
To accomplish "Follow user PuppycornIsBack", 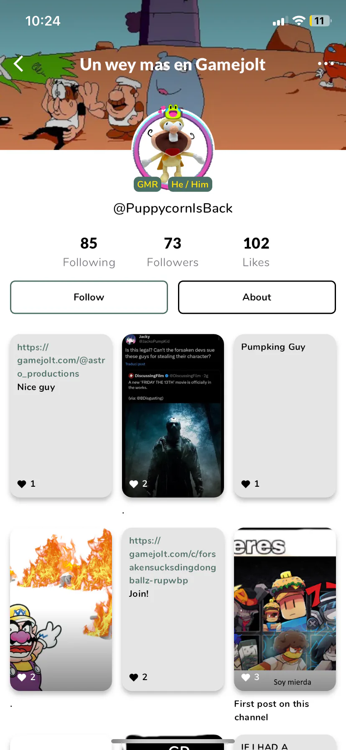I will point(89,297).
